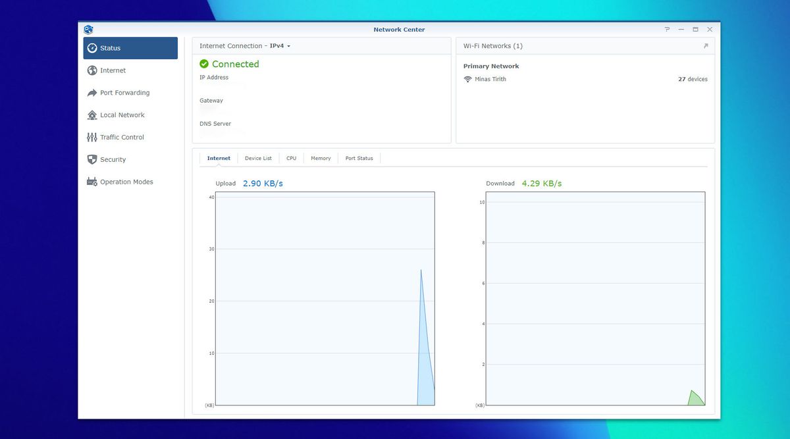Select the Minas Tirith network name
Image resolution: width=790 pixels, height=439 pixels.
click(490, 79)
